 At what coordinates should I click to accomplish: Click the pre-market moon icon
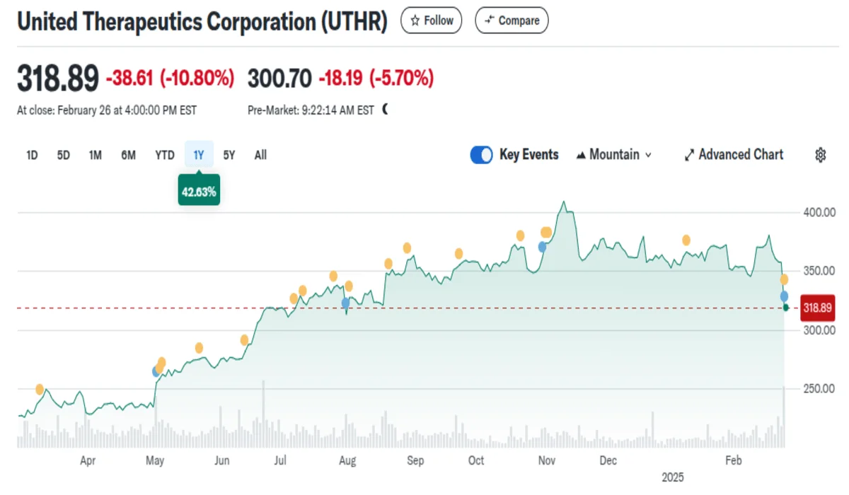[x=385, y=110]
